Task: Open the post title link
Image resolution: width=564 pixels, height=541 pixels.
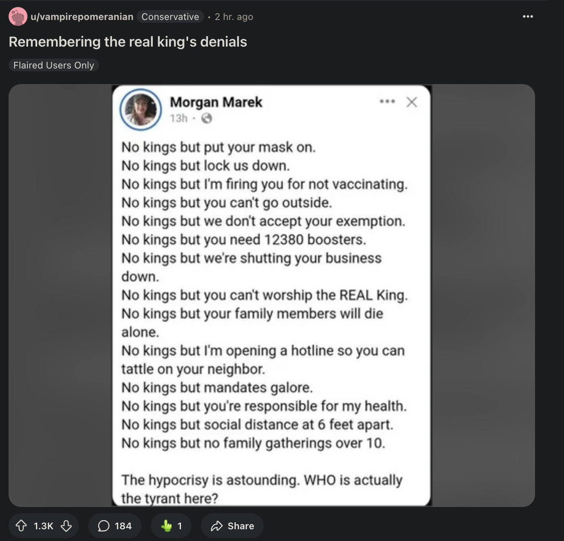Action: point(128,41)
